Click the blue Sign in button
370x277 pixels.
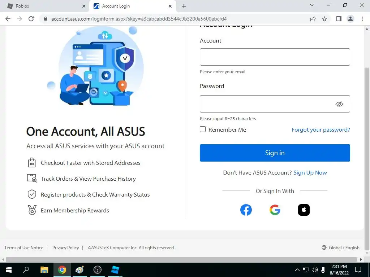tap(275, 153)
